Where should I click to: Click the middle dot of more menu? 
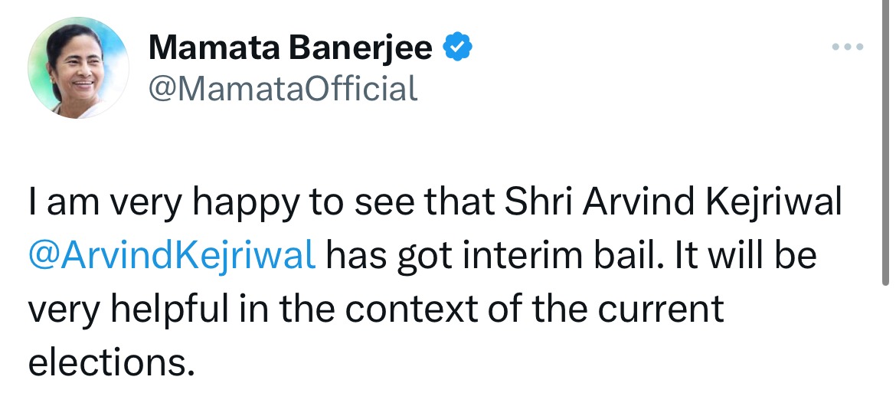(852, 49)
